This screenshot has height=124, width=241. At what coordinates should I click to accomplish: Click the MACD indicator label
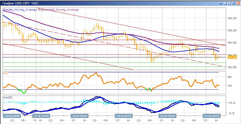pyautogui.click(x=7, y=97)
